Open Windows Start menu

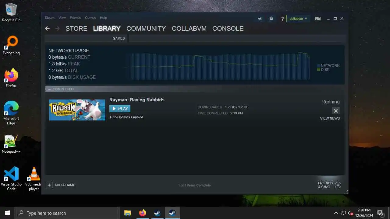[x=7, y=213]
